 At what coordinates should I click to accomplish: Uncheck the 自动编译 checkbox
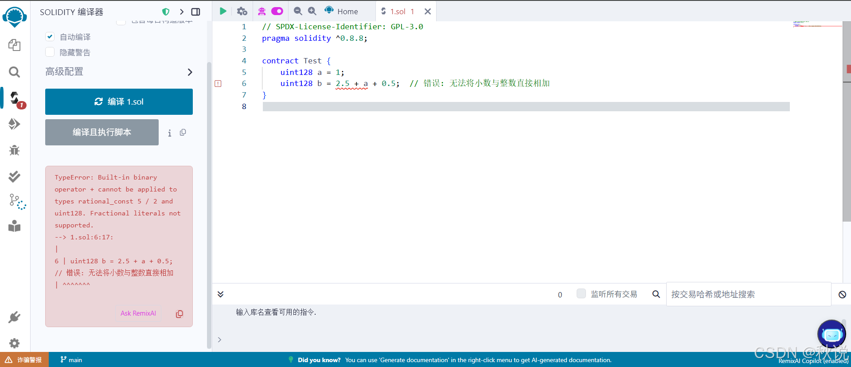click(x=50, y=37)
